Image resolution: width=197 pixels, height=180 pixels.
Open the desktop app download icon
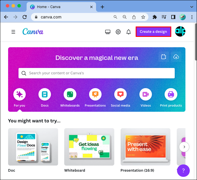pos(108,32)
